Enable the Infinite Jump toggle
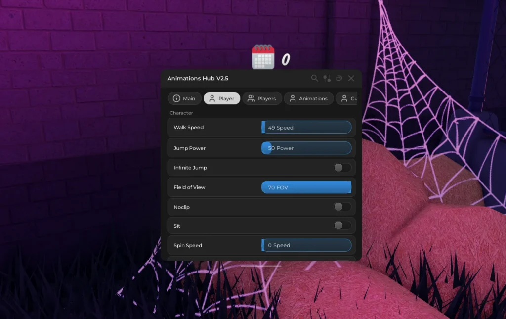Image resolution: width=506 pixels, height=319 pixels. (x=342, y=168)
